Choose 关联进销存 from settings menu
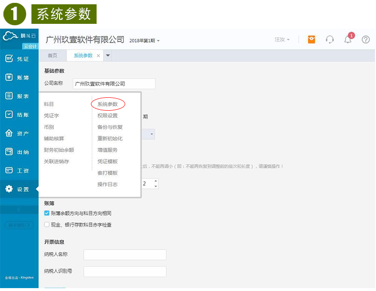 56,161
